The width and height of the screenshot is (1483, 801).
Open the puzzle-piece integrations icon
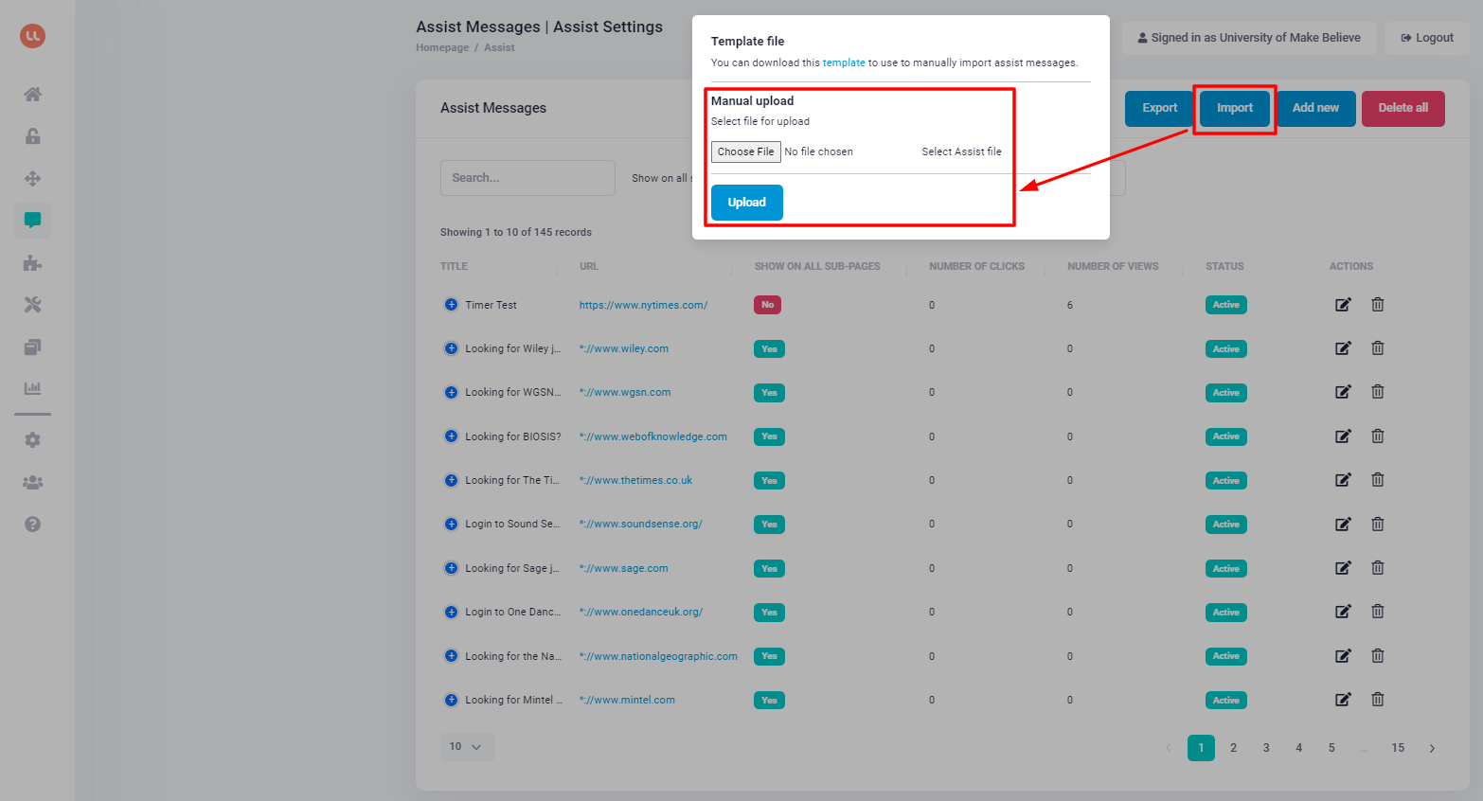[32, 262]
